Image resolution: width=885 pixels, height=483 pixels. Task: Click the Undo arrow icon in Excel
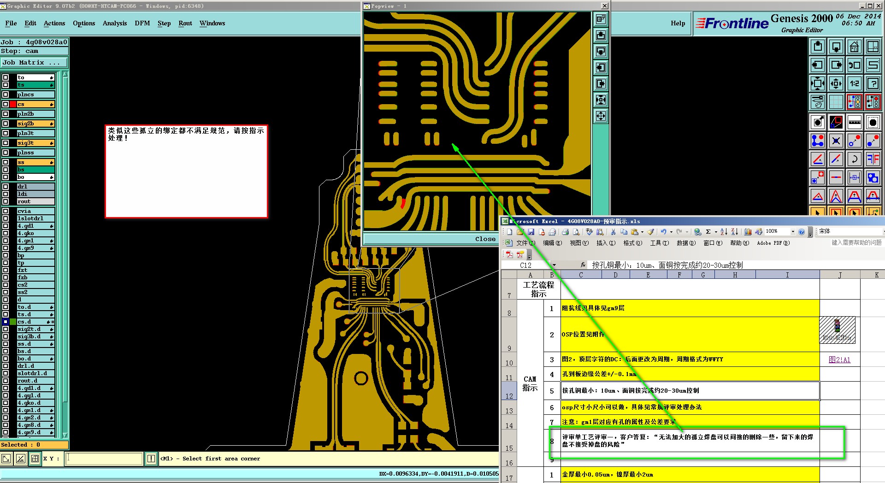(663, 232)
